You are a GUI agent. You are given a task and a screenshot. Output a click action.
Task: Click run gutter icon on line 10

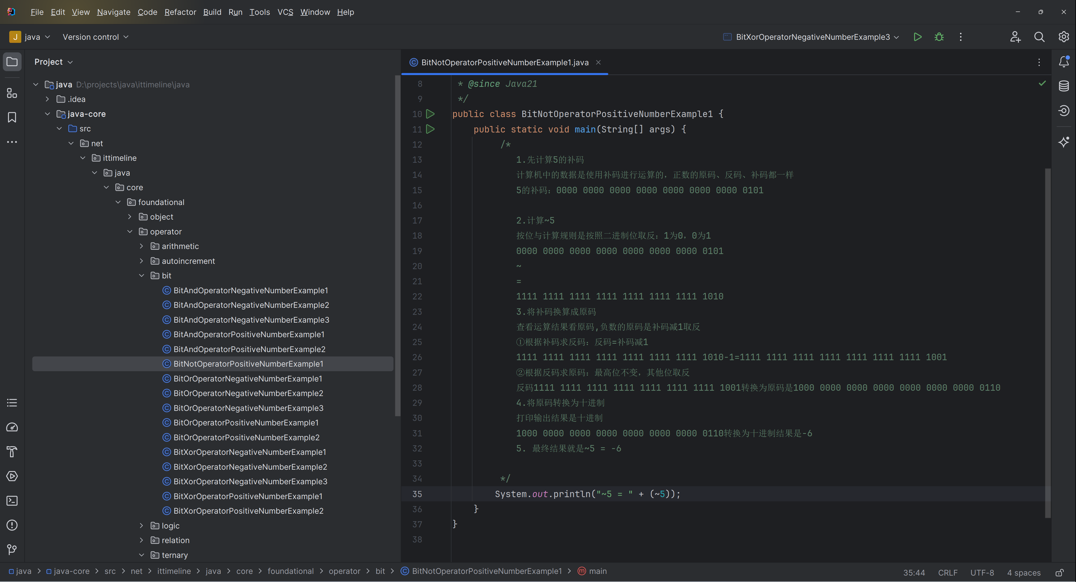pyautogui.click(x=430, y=114)
